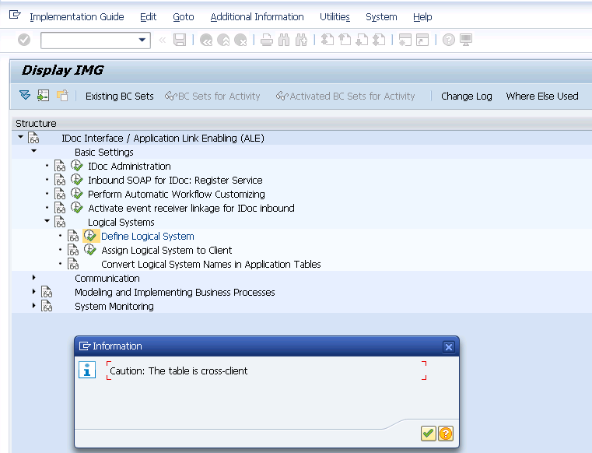The width and height of the screenshot is (592, 453).
Task: Select Activate event receiver linkage for IDoc inbound
Action: click(191, 209)
